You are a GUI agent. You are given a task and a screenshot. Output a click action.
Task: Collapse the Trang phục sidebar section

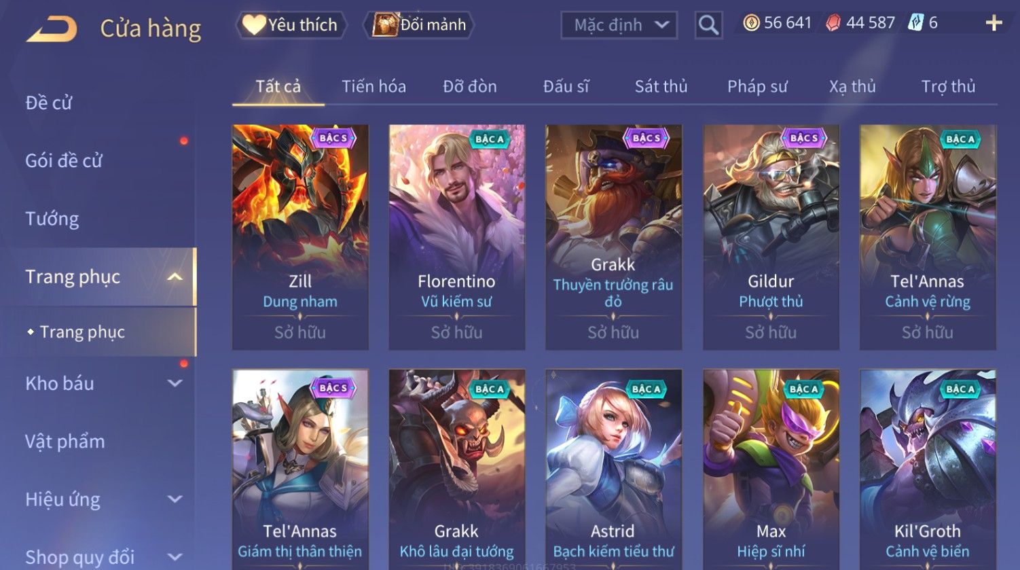pos(175,277)
